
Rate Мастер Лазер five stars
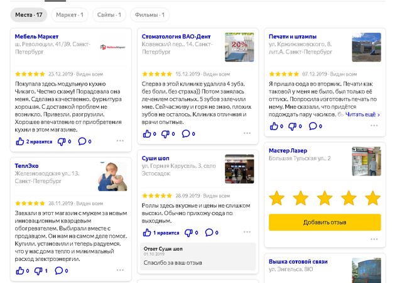(x=372, y=198)
